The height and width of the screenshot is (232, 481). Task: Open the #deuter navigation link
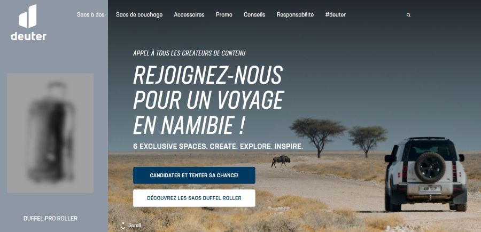coord(335,14)
